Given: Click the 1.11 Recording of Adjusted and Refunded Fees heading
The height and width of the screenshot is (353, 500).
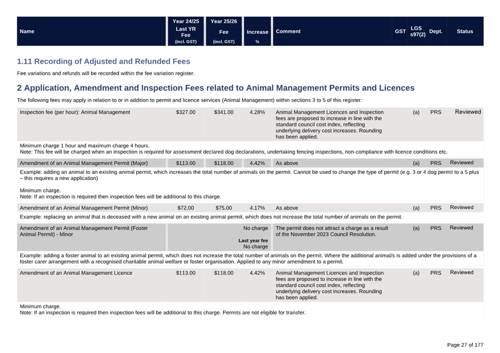Looking at the screenshot, I should coord(103,61).
